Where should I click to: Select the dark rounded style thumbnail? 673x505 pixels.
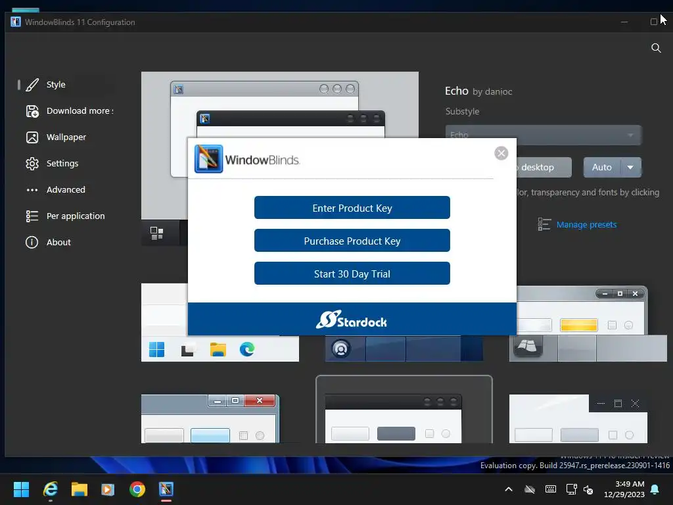coord(404,409)
